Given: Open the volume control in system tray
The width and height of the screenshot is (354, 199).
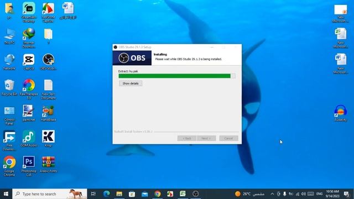Looking at the screenshot, I should [x=304, y=194].
